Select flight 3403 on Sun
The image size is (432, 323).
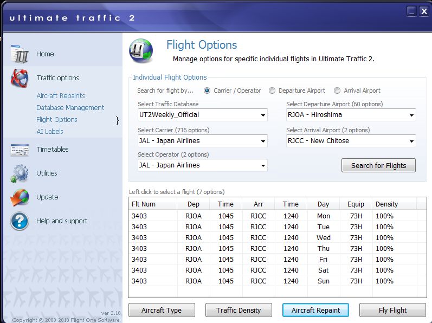point(278,281)
